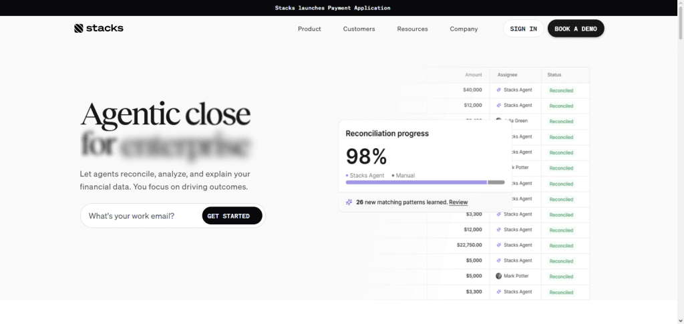Click the '26 new matching patterns learned' text

point(401,202)
